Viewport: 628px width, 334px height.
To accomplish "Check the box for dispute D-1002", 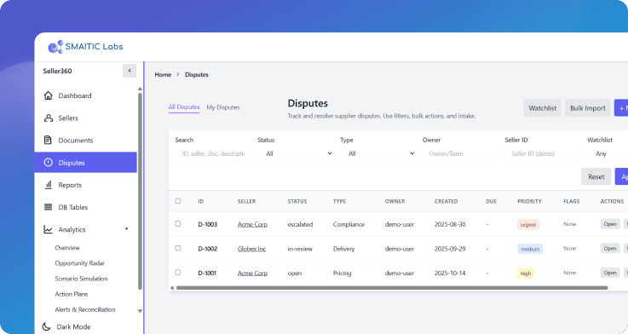I will [x=178, y=248].
